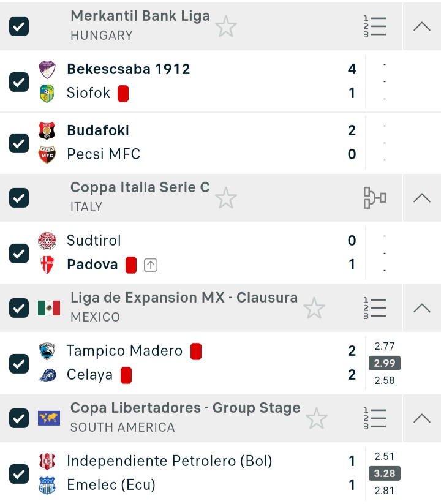
Task: Favorite the Merkantil Bank Liga star
Action: tap(226, 26)
